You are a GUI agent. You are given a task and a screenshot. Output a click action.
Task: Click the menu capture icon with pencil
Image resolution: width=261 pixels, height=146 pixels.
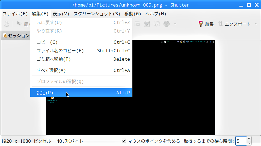click(x=147, y=24)
